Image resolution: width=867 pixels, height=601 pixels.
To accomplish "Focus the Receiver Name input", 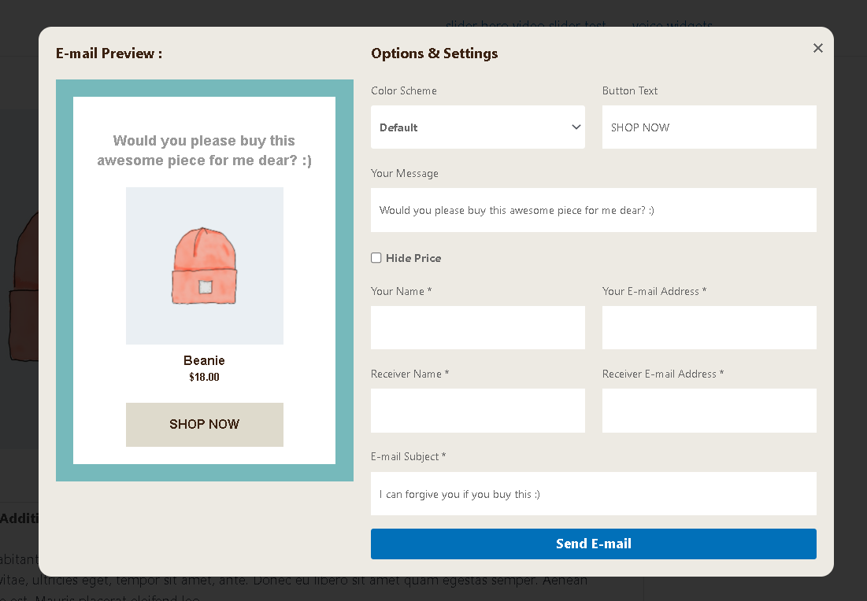I will coord(477,410).
